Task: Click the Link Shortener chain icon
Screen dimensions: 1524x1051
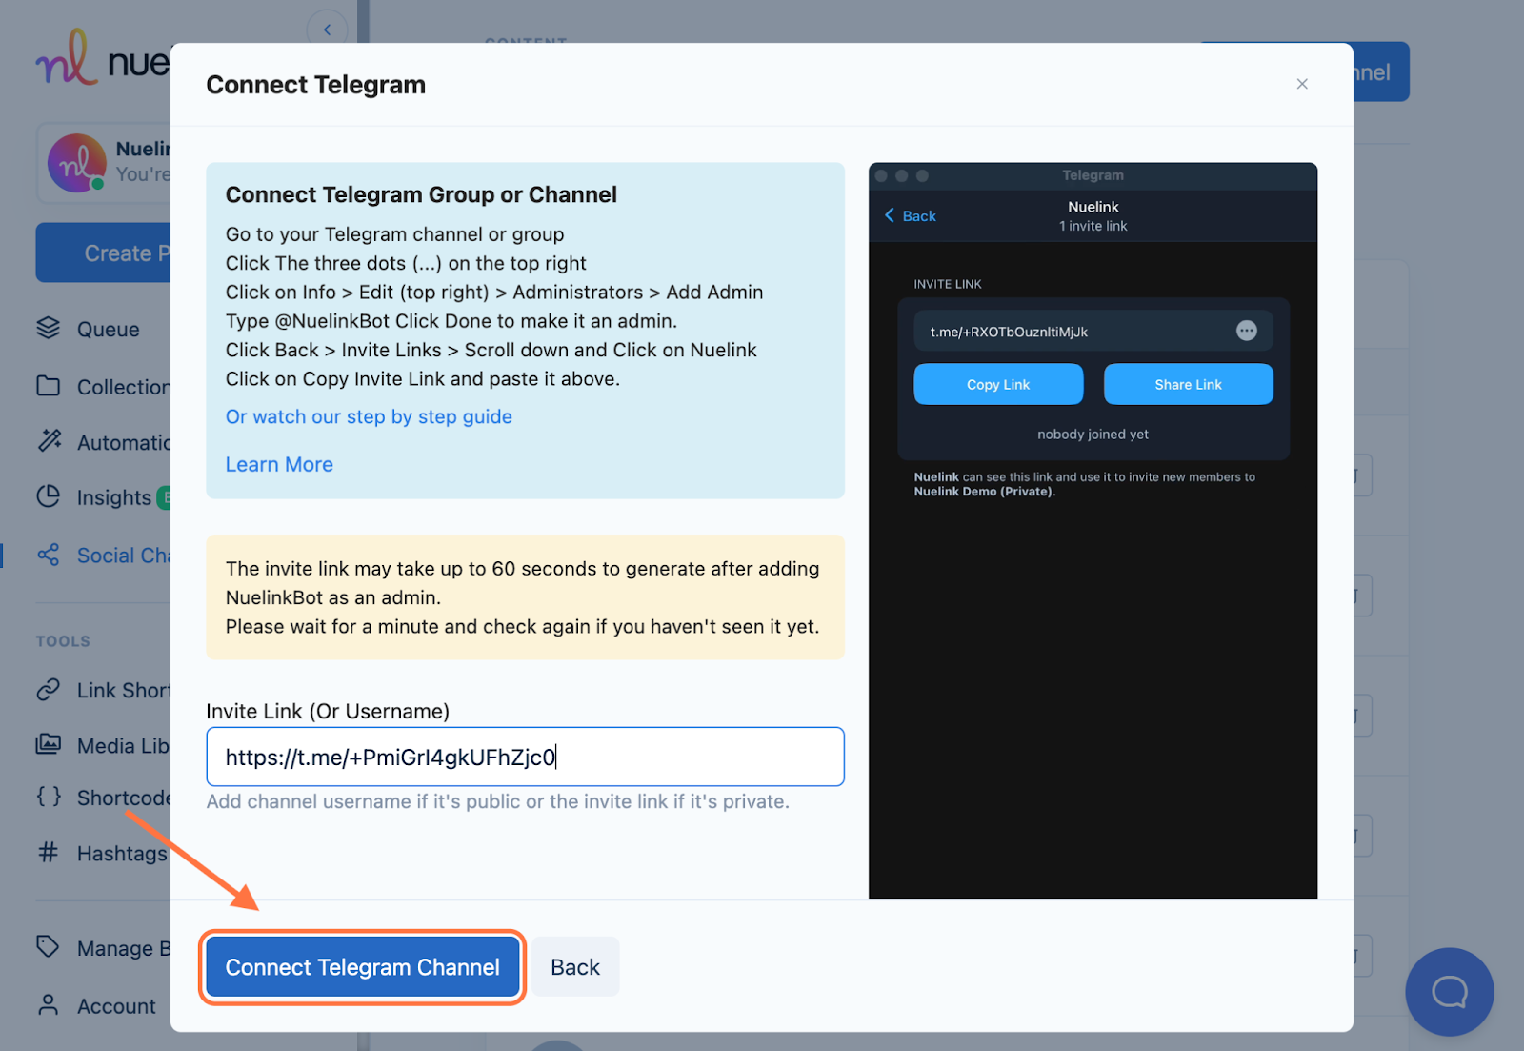Action: click(x=49, y=689)
